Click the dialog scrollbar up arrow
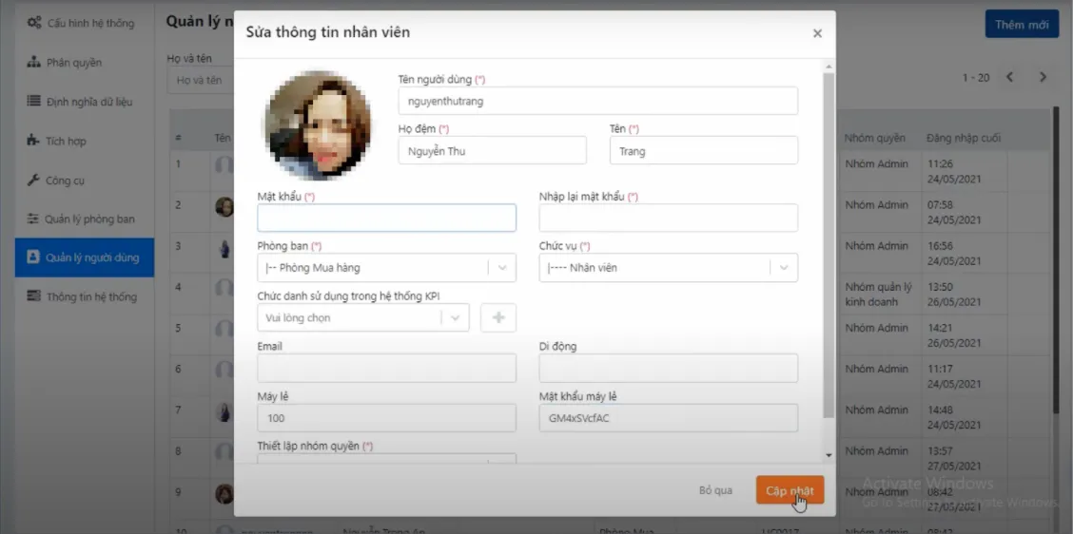This screenshot has height=534, width=1073. [828, 67]
